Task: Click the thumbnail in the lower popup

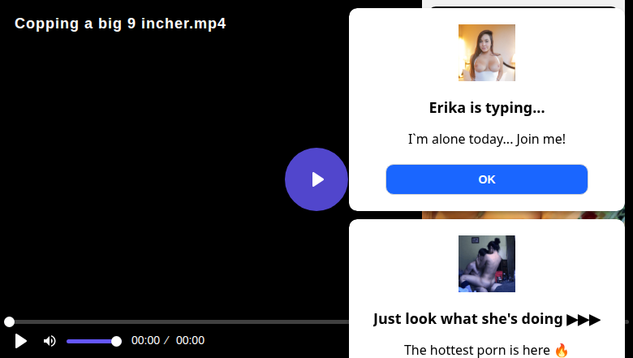Action: point(486,264)
